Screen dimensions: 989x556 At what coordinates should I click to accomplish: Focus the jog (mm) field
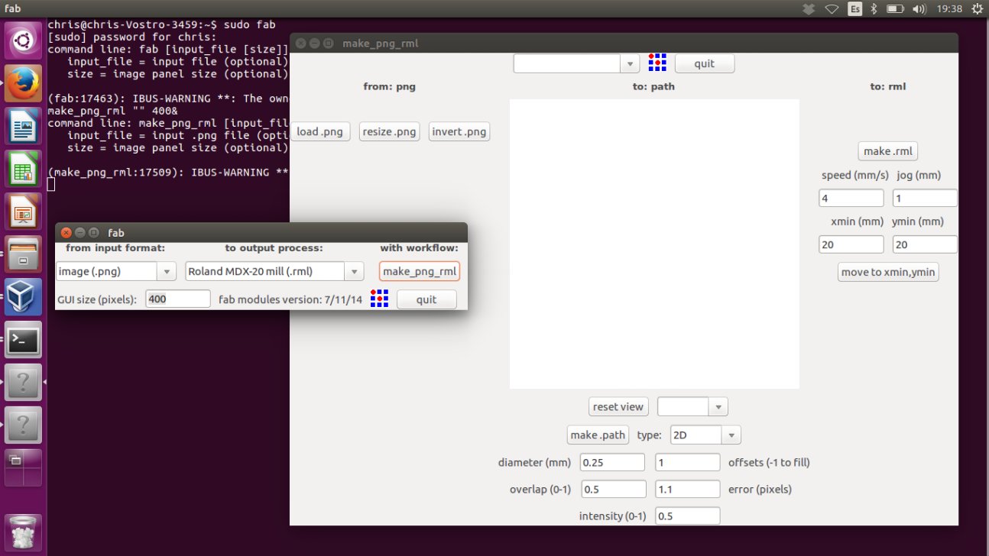tap(925, 198)
